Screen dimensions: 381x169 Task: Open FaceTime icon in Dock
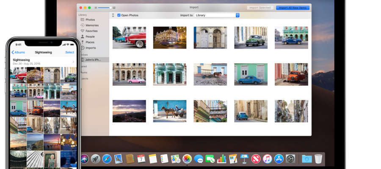(210, 159)
